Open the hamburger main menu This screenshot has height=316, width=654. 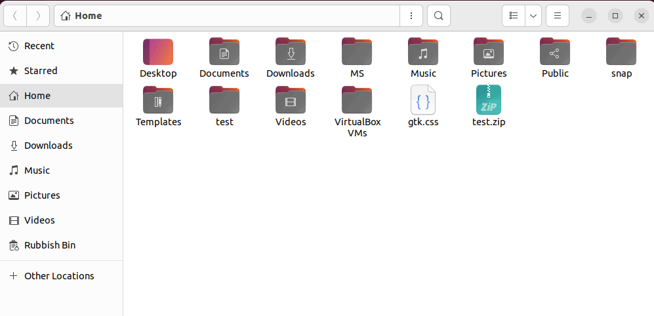(x=558, y=16)
